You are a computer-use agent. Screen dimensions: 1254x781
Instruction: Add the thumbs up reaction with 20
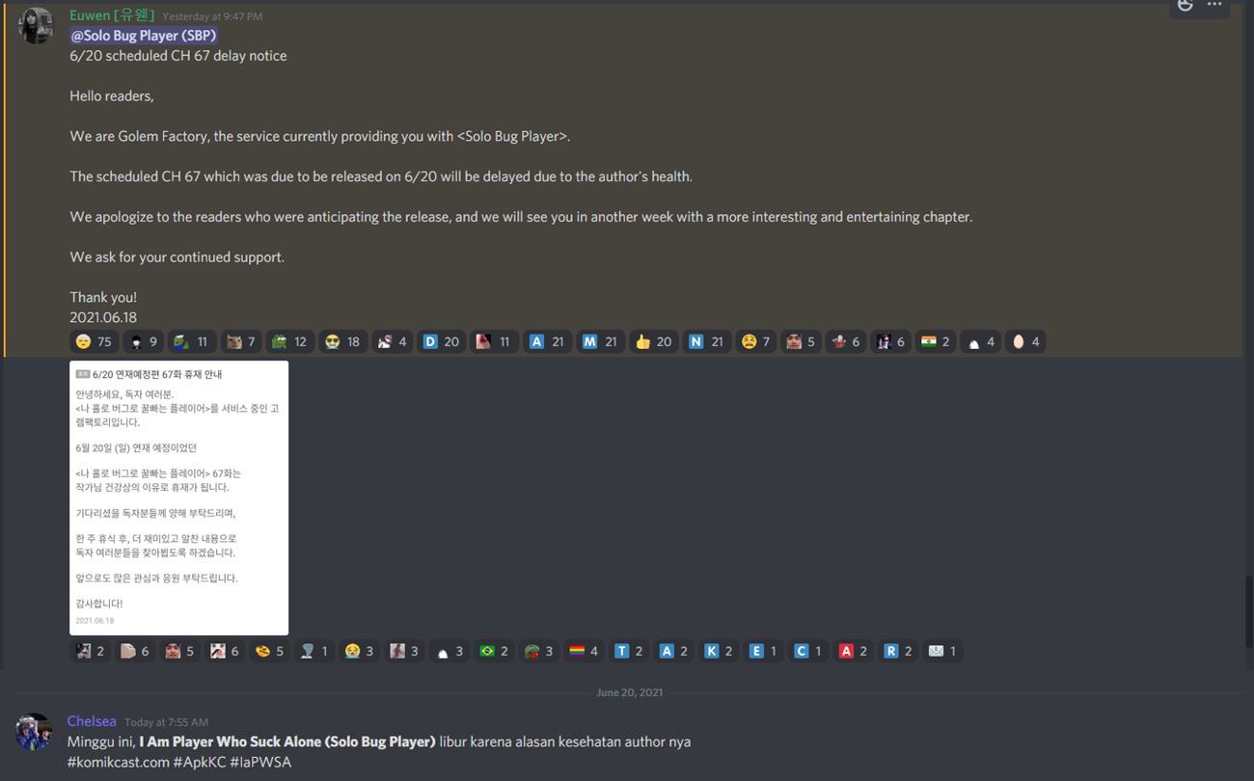653,341
